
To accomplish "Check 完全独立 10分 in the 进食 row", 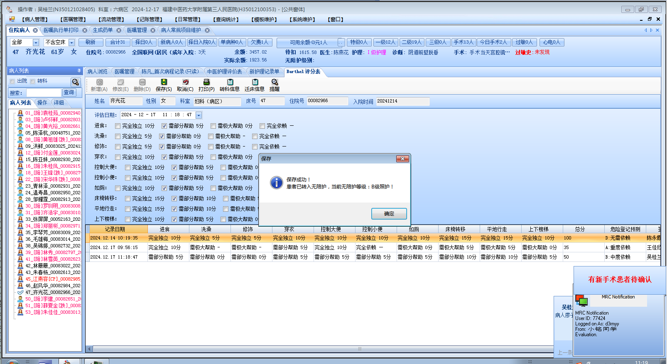I will coord(118,126).
